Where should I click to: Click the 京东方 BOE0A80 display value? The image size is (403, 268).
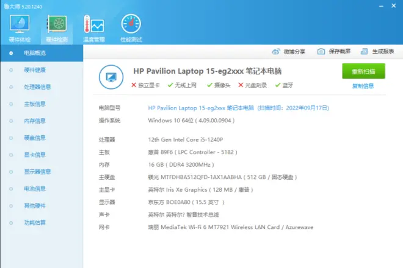(x=186, y=202)
